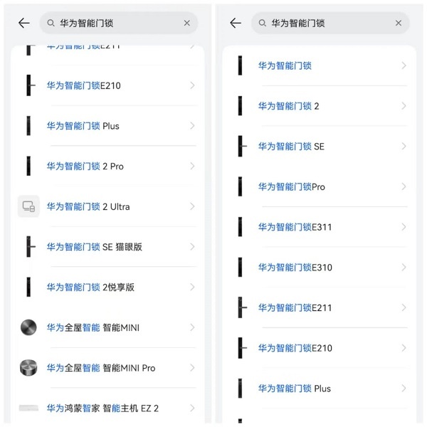This screenshot has height=427, width=427.
Task: Tap the back arrow on the left screen
Action: pos(23,23)
